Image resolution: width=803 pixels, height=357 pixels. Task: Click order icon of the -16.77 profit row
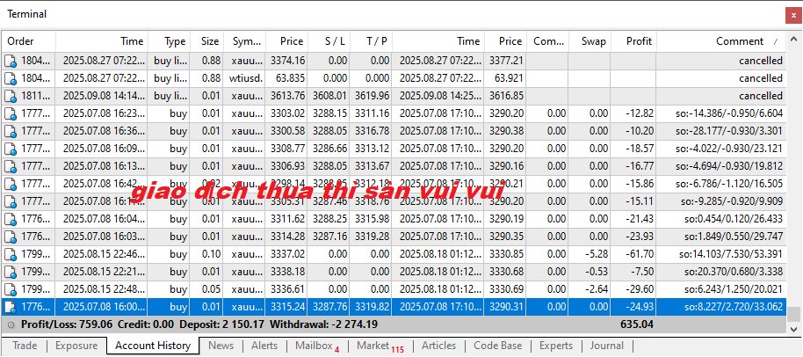click(11, 166)
